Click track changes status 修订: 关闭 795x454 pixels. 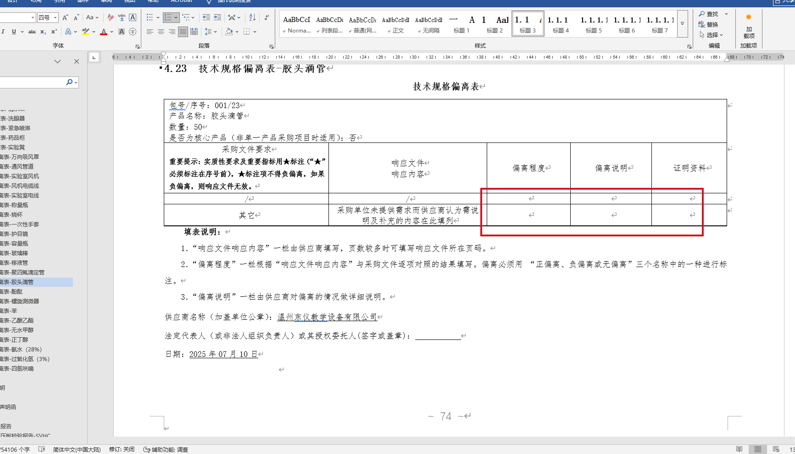click(122, 449)
